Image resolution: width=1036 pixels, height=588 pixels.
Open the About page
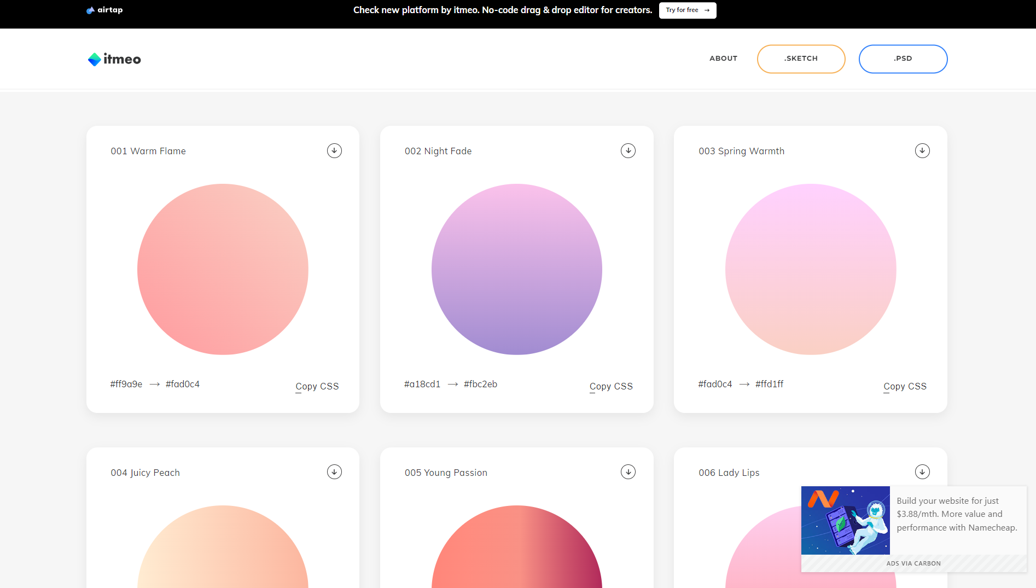coord(723,59)
